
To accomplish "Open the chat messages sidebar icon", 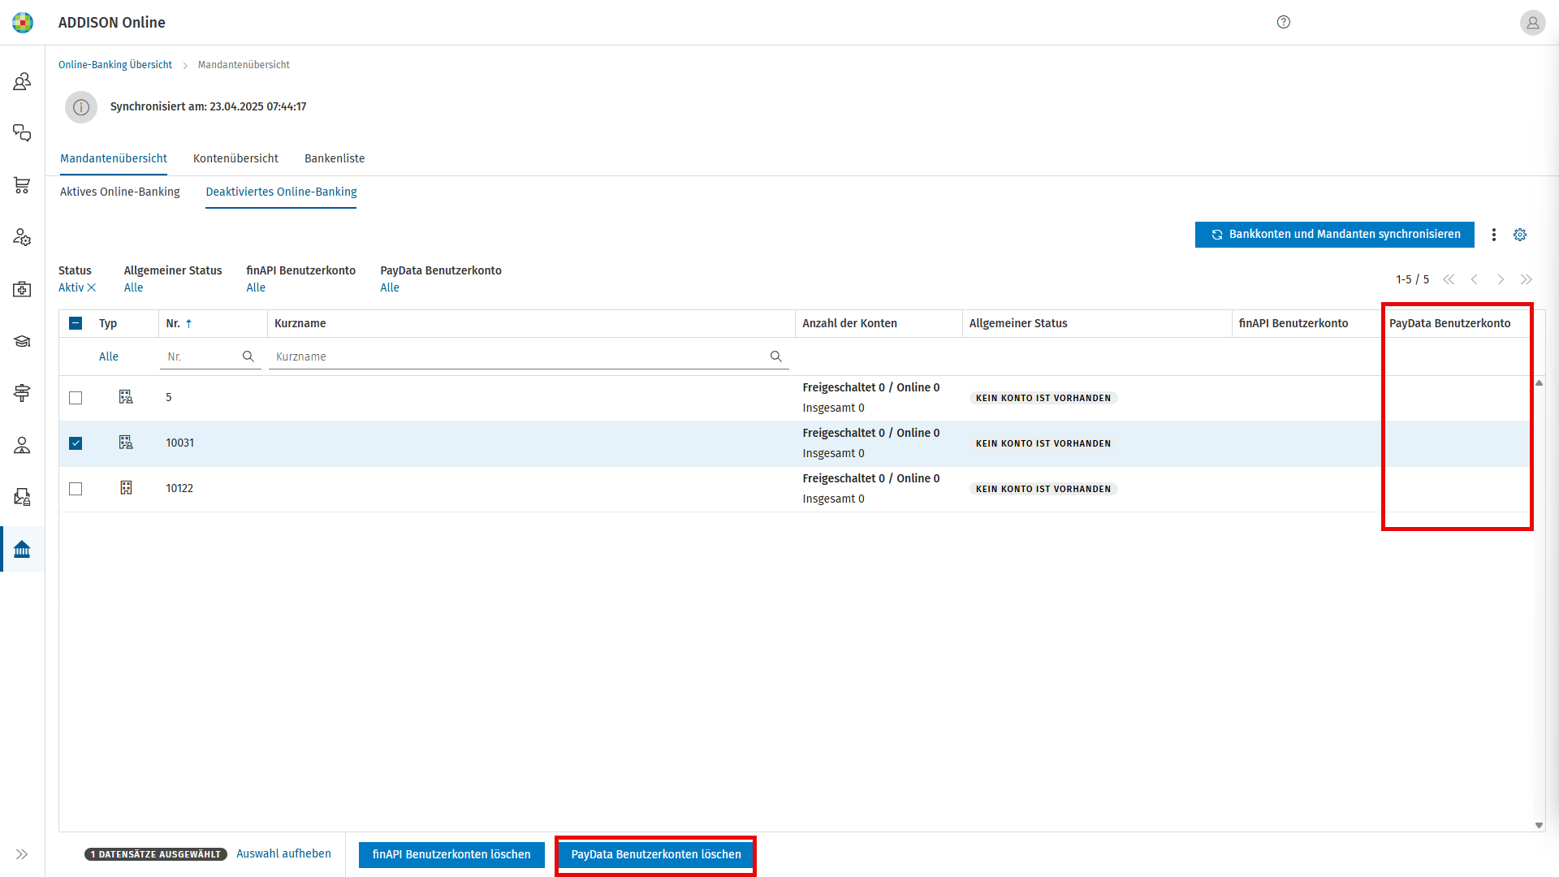I will (x=22, y=133).
